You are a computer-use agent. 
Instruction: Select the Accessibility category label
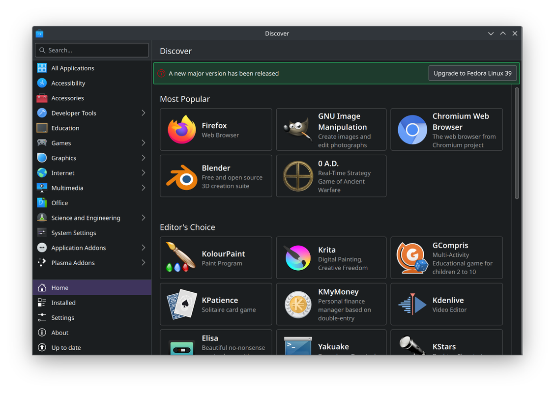(x=68, y=83)
